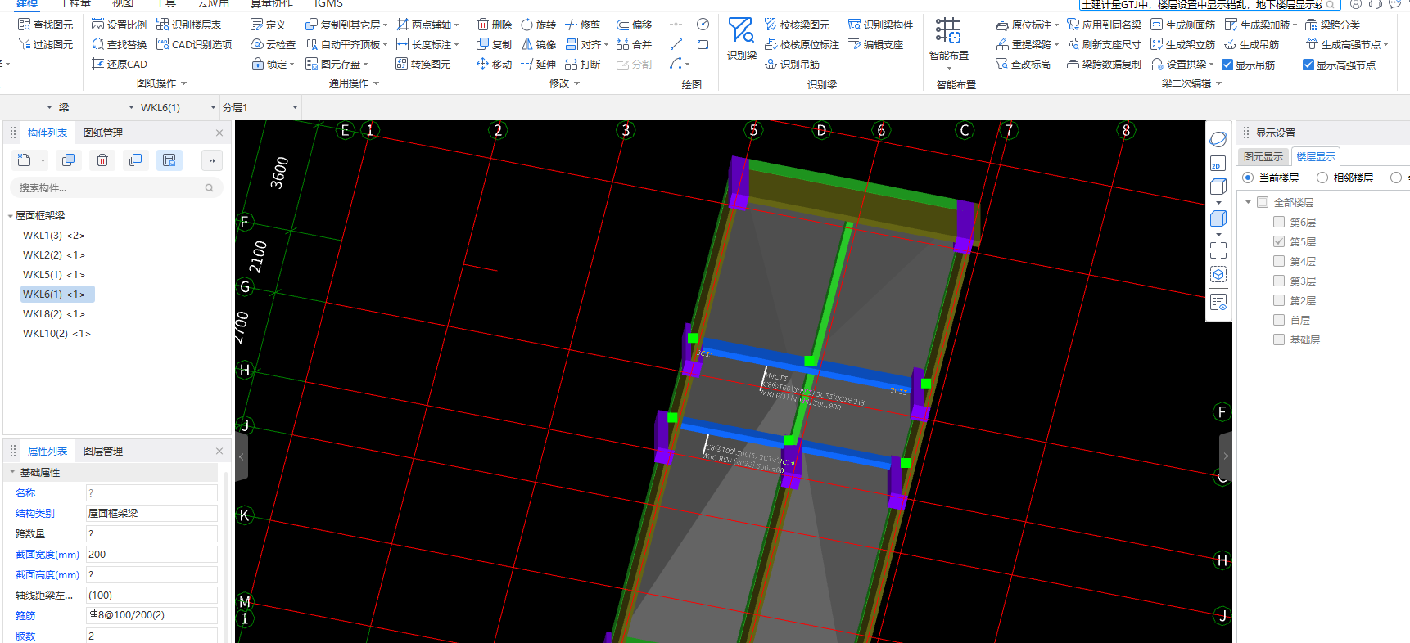Select the 当前楼层 radio button
This screenshot has width=1410, height=643.
[1248, 178]
